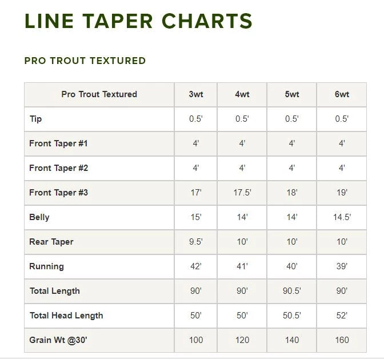Click the Total Length row label
This screenshot has height=359, width=384.
tap(55, 291)
